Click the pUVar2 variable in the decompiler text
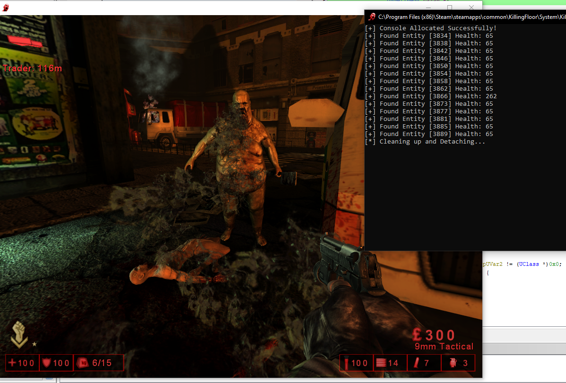The image size is (566, 383). click(x=493, y=264)
